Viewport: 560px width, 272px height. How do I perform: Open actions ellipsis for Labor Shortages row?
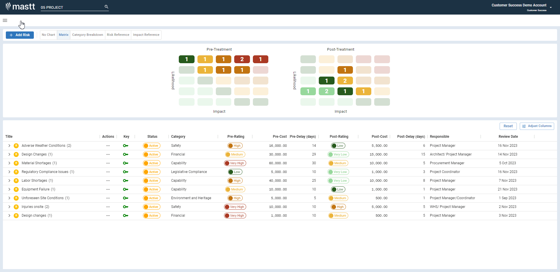108,181
